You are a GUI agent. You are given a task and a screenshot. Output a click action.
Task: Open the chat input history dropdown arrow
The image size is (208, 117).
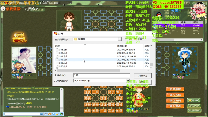tap(42, 114)
